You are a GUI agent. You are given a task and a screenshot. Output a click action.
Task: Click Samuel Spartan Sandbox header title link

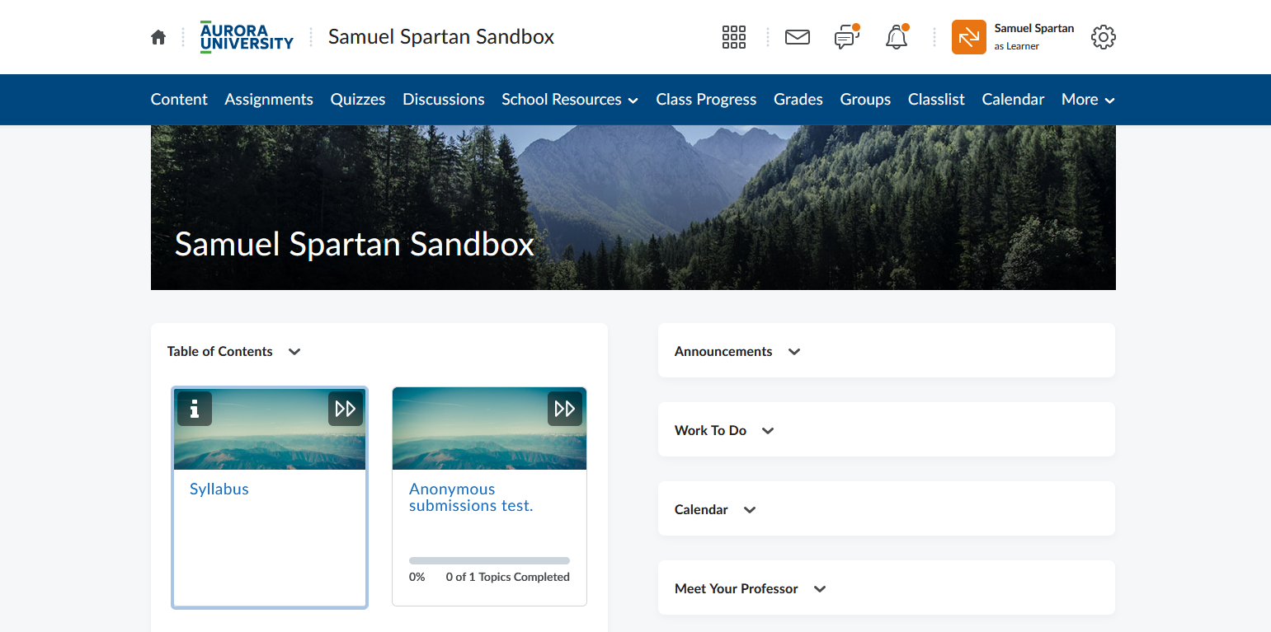click(x=441, y=37)
